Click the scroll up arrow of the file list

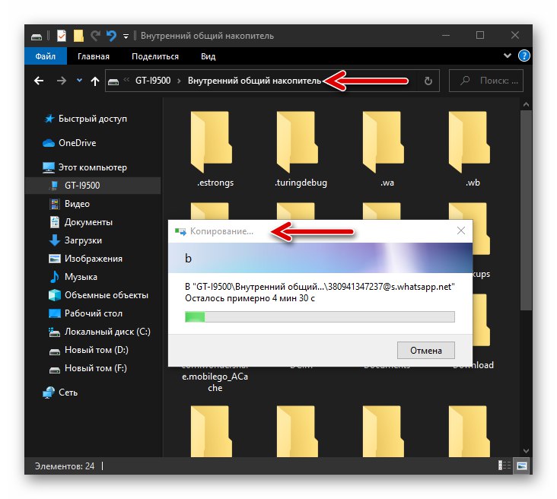click(526, 104)
